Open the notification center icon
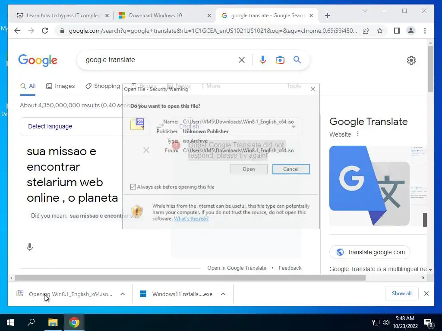 [429, 323]
